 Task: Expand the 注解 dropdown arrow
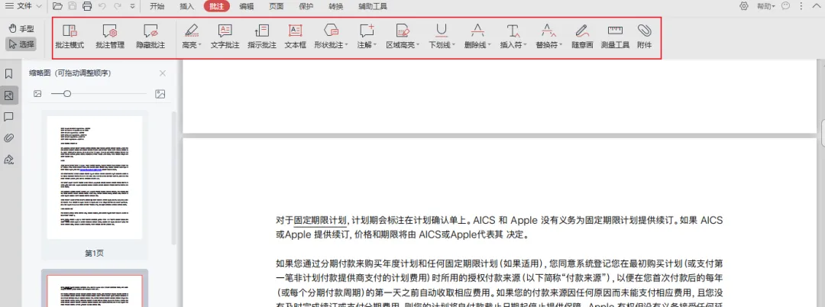click(x=374, y=46)
